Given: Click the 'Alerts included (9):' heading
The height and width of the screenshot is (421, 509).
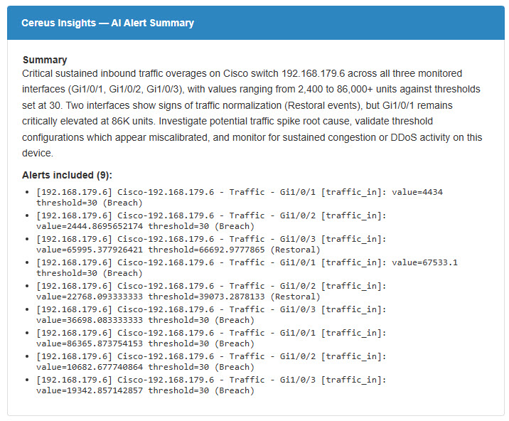Looking at the screenshot, I should point(68,175).
